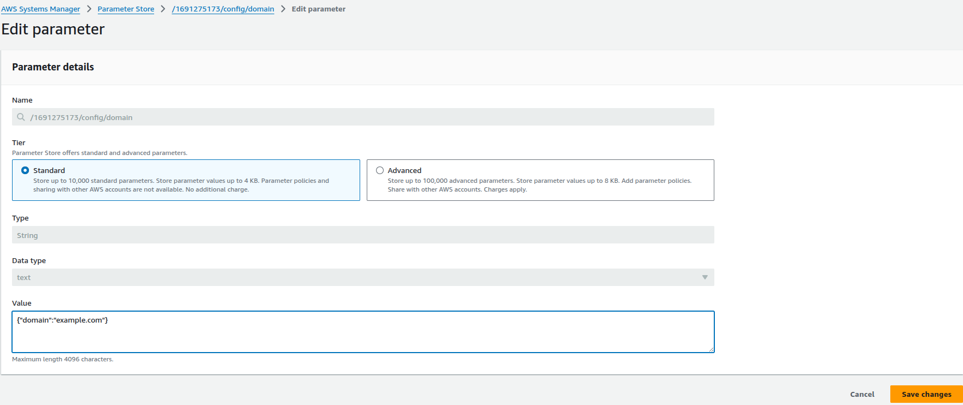Image resolution: width=963 pixels, height=405 pixels.
Task: Click the Advanced tier description text
Action: click(539, 185)
